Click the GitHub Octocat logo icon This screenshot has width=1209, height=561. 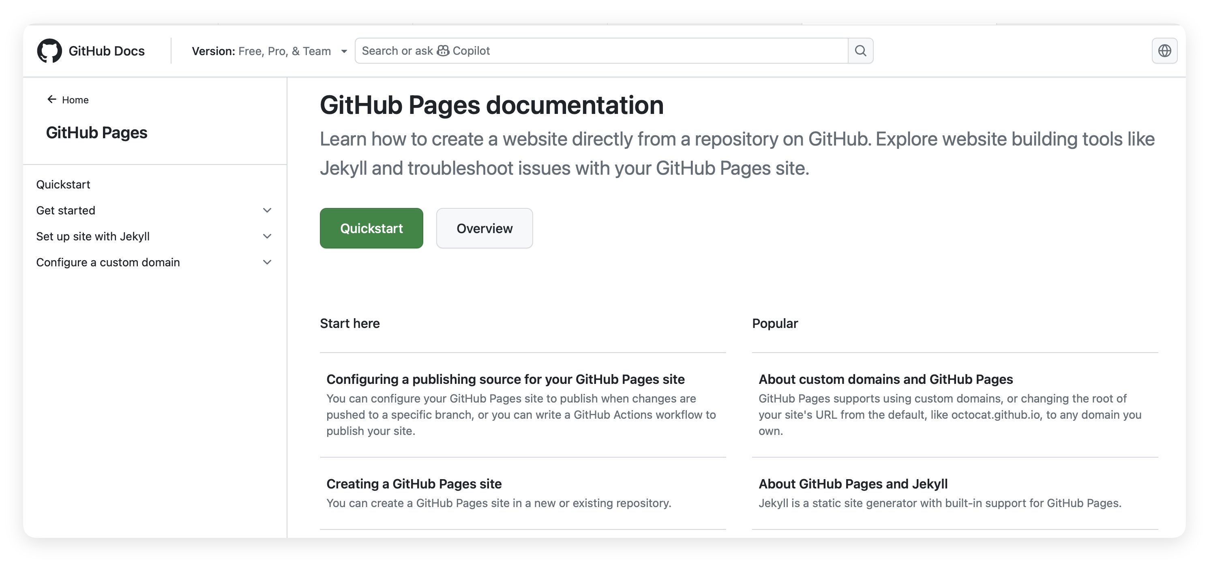(x=49, y=51)
